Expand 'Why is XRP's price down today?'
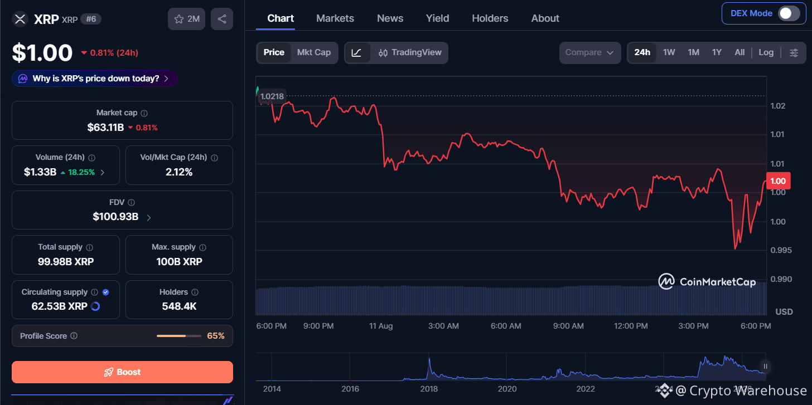Screen dimensions: 812x405 [95, 79]
